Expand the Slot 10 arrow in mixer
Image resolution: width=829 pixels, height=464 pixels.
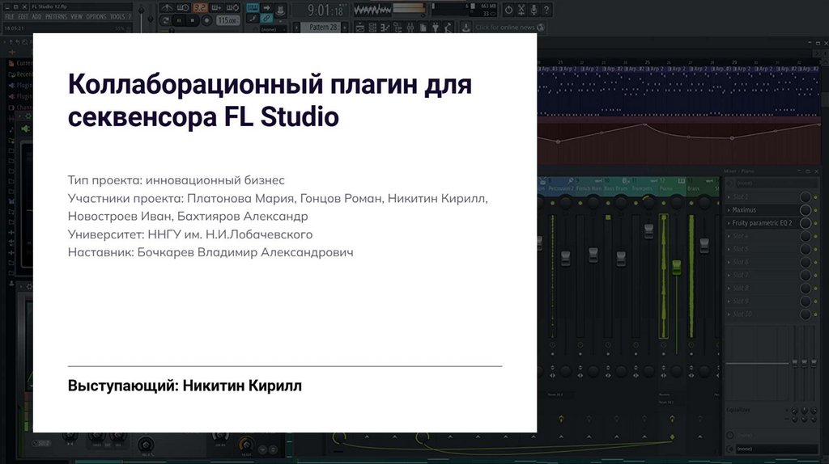tap(729, 314)
